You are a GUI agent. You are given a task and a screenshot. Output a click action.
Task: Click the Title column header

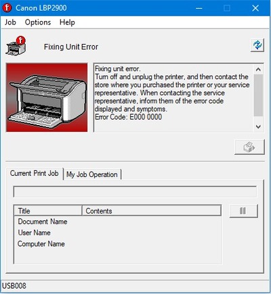48,211
